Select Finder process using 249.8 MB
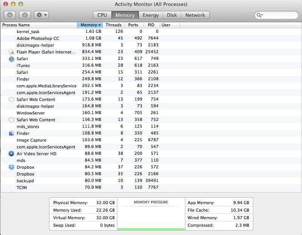 click(x=151, y=79)
